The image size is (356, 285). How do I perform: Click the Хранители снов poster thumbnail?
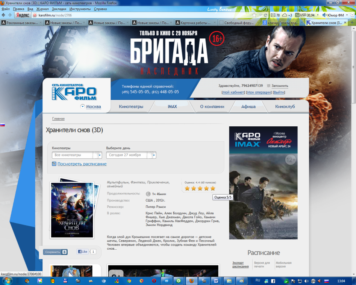[72, 210]
